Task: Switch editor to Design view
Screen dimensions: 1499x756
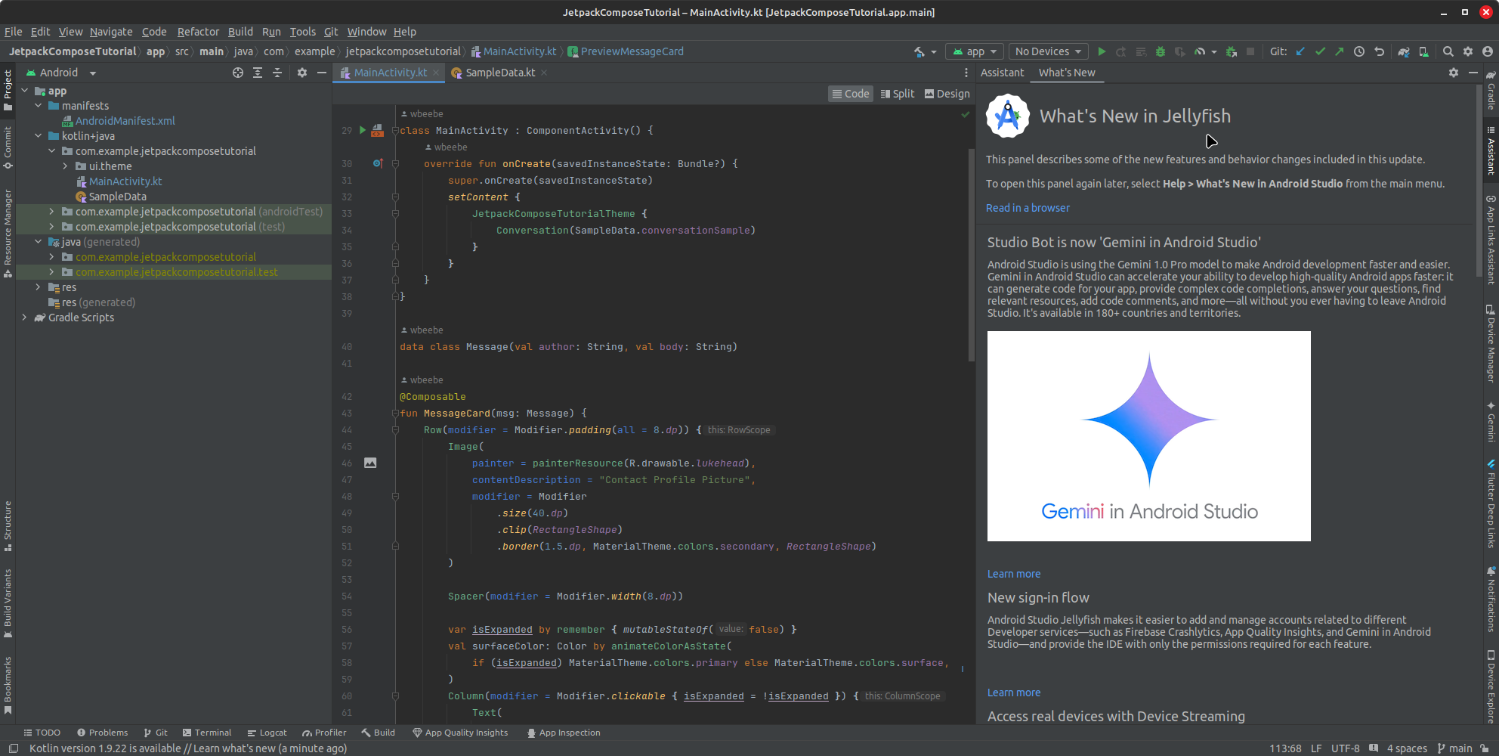Action: 947,94
